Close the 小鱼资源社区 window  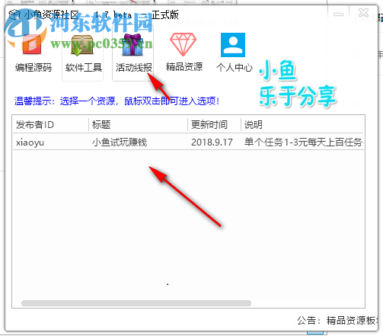click(x=363, y=12)
